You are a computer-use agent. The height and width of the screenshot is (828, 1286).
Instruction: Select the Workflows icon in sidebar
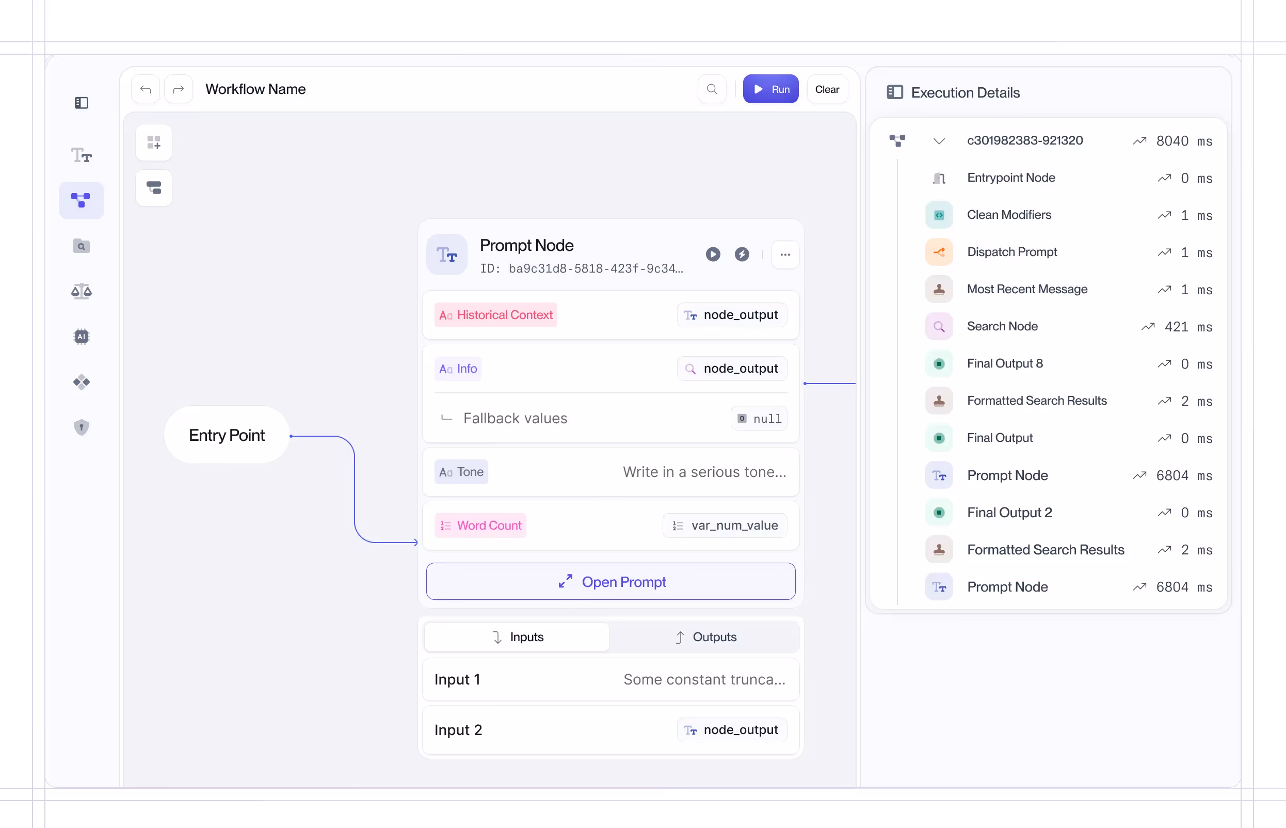(x=81, y=200)
